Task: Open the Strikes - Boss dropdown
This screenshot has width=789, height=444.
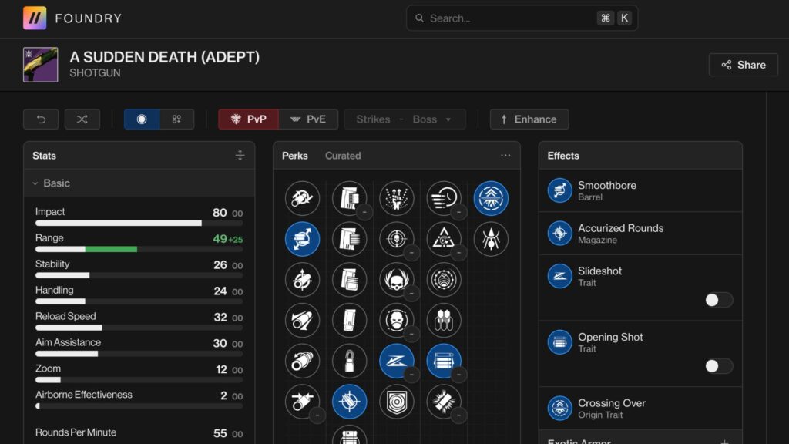Action: coord(405,119)
